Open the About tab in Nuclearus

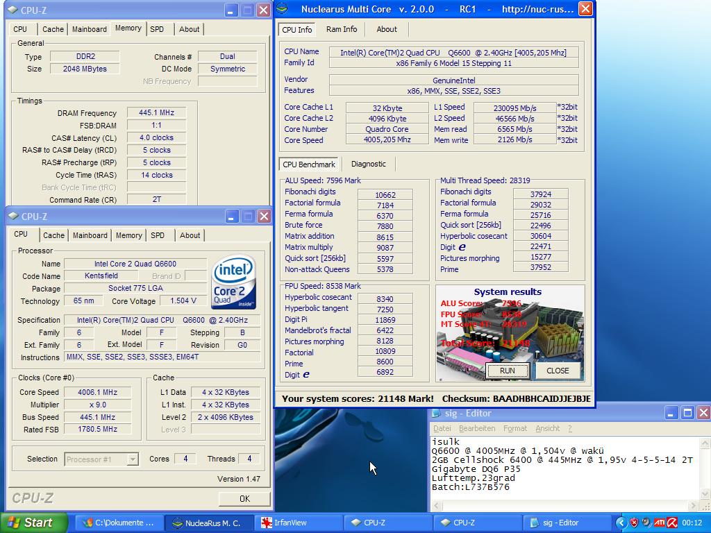point(386,29)
